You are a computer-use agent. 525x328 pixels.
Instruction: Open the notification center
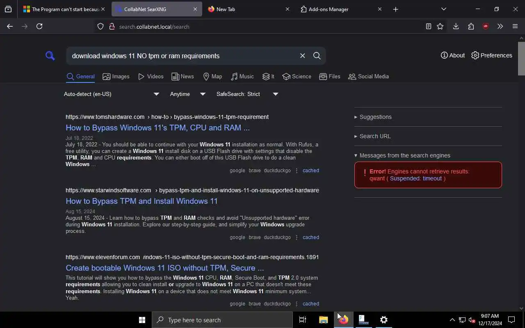tap(511, 320)
